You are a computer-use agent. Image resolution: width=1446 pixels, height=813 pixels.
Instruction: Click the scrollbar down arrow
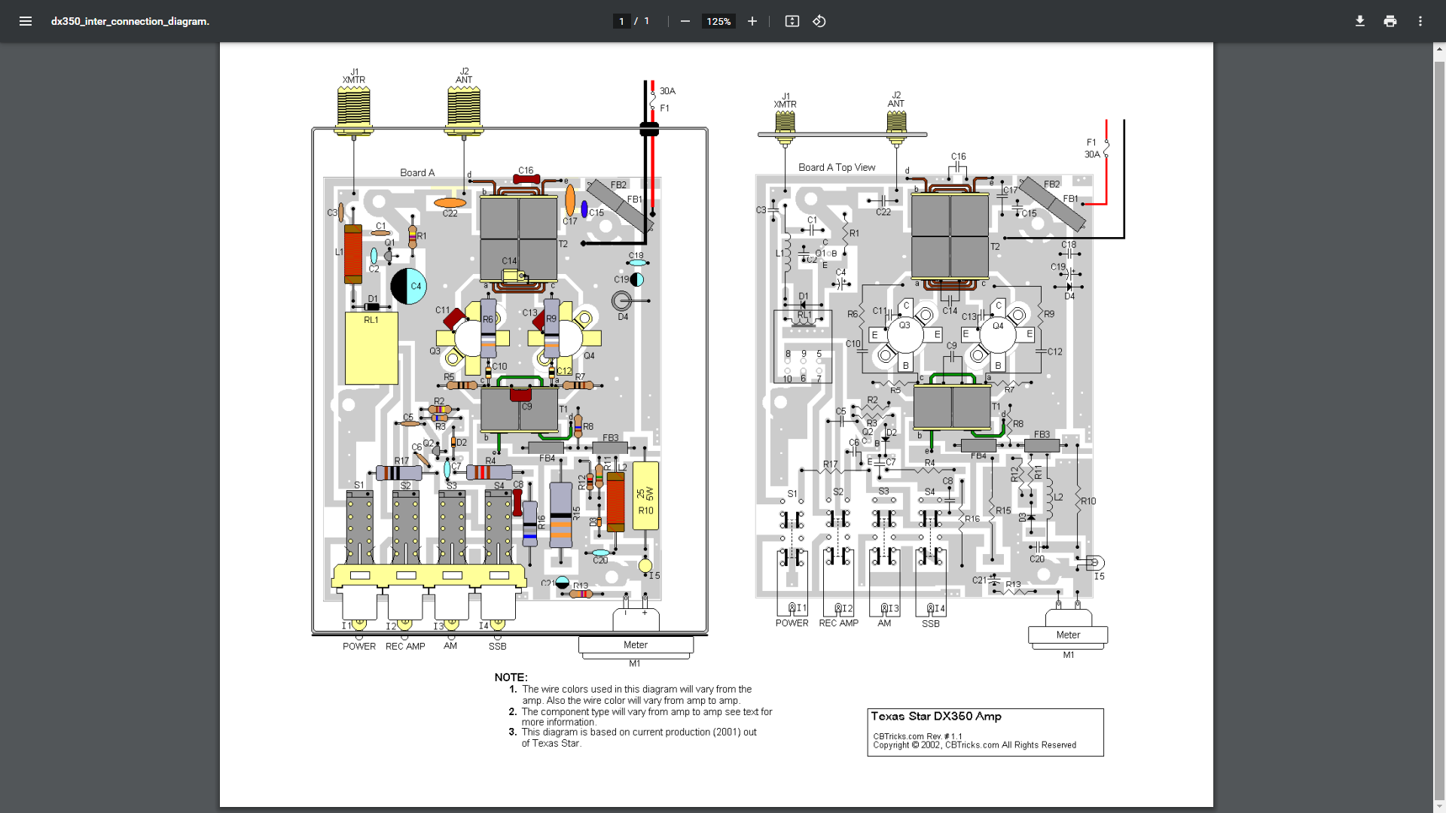(x=1439, y=807)
